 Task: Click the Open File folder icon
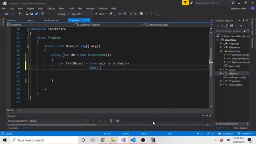click(27, 14)
